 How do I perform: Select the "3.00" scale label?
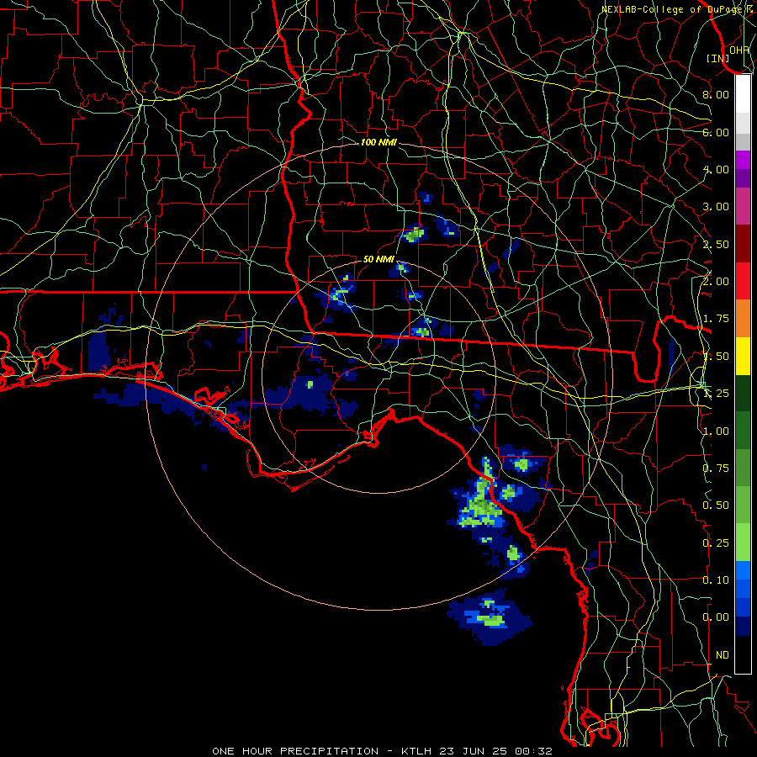pos(716,207)
